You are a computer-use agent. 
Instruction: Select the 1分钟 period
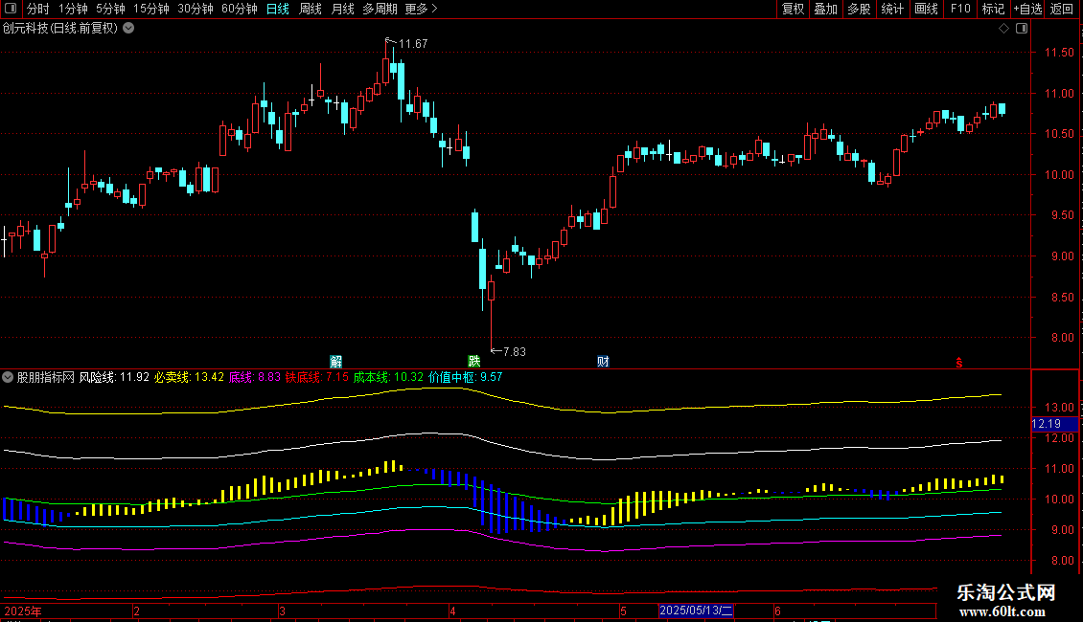[x=73, y=9]
